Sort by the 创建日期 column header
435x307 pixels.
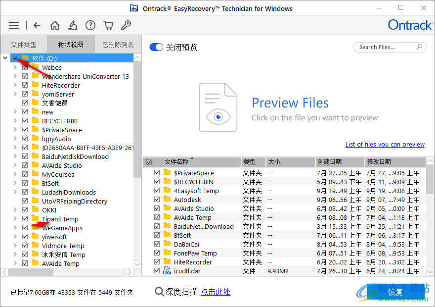coord(340,162)
